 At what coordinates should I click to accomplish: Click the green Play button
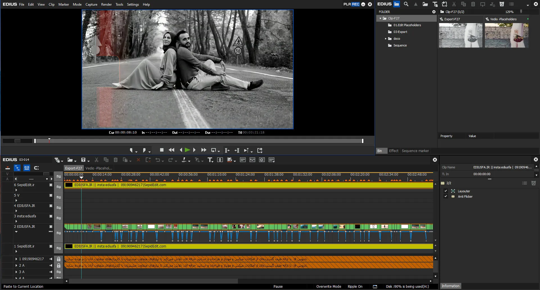pos(187,150)
